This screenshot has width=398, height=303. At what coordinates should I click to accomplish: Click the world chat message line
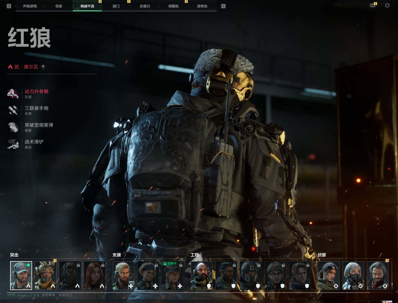coord(40,295)
